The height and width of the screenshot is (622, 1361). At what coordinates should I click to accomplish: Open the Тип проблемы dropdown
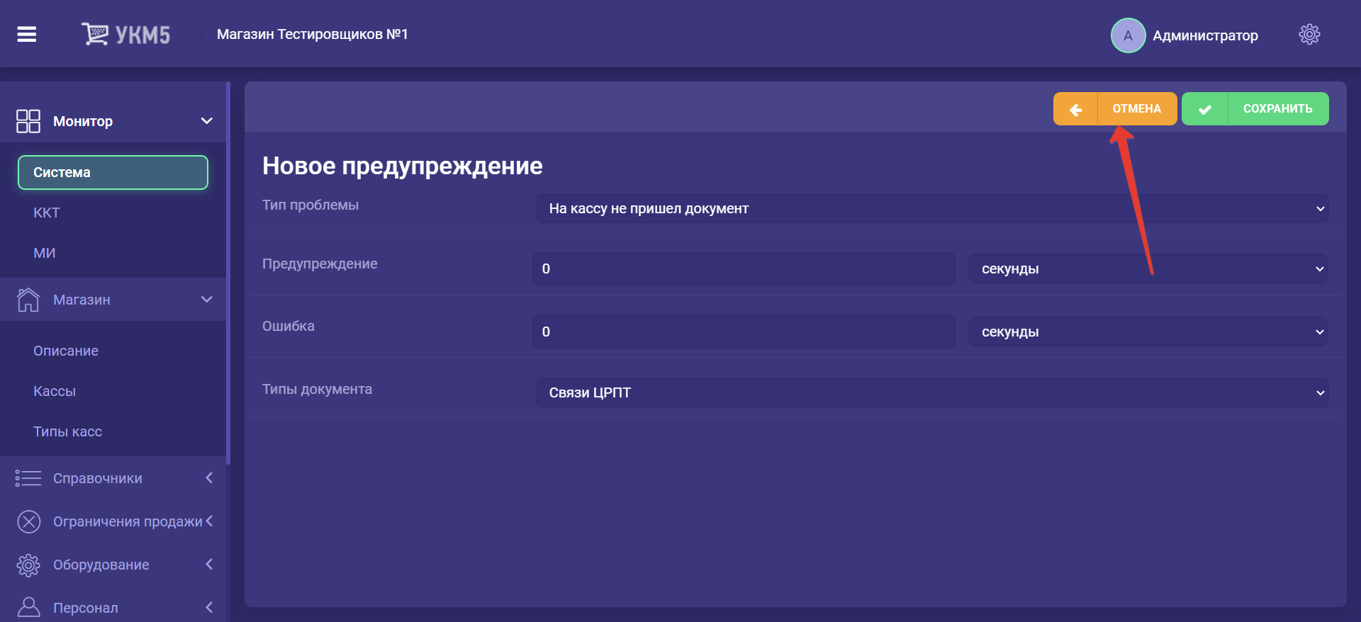click(932, 208)
